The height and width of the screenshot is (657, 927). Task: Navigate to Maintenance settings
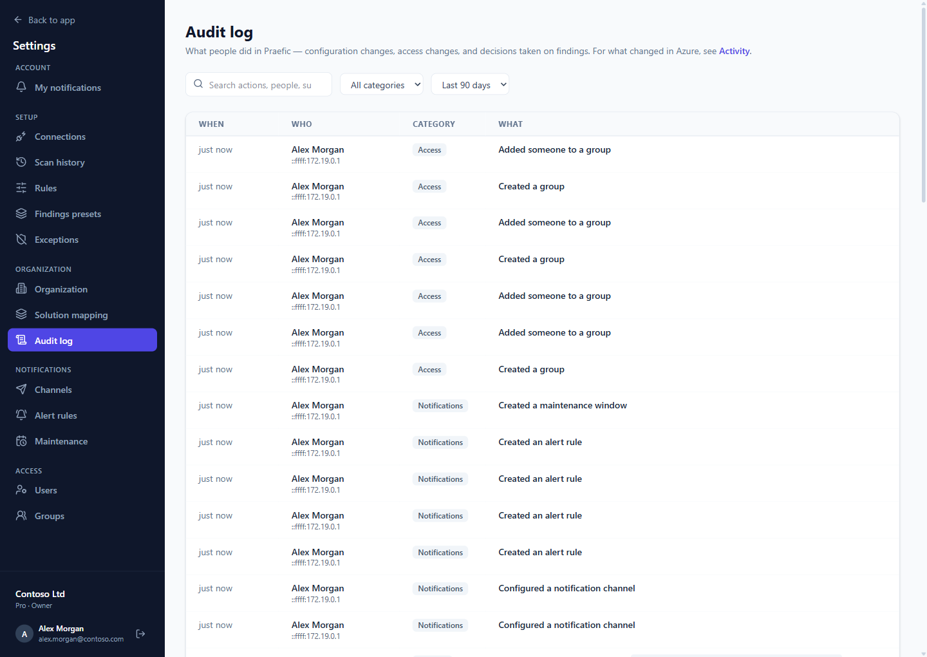82,441
